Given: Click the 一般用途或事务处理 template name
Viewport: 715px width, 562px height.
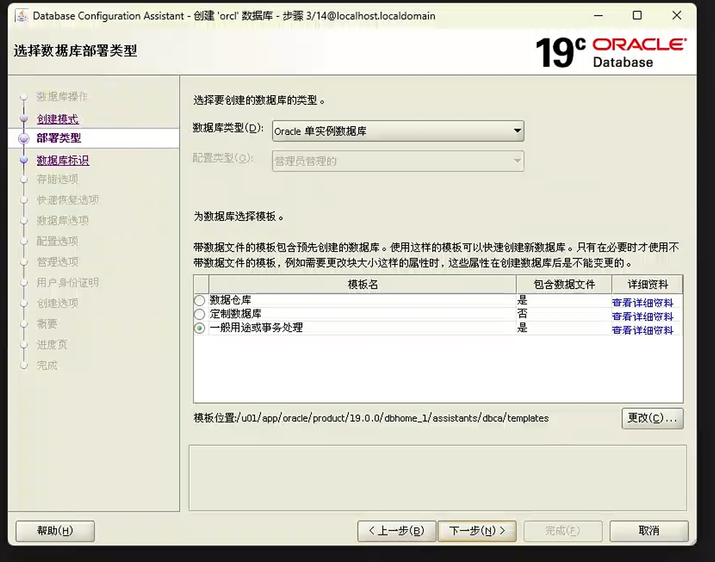Looking at the screenshot, I should click(256, 327).
